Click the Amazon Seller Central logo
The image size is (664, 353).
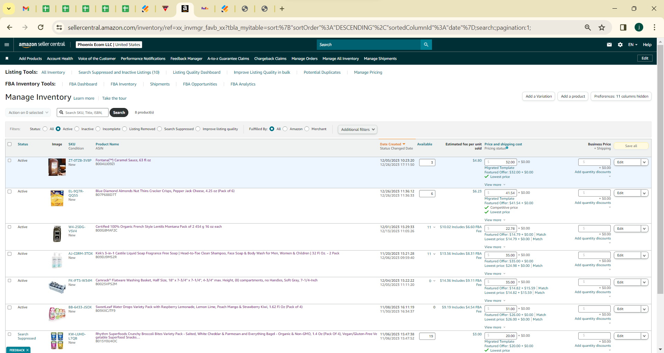42,44
